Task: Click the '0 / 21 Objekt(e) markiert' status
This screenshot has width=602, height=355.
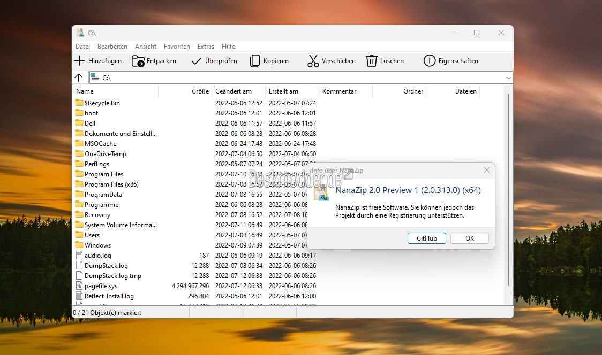Action: click(x=107, y=313)
